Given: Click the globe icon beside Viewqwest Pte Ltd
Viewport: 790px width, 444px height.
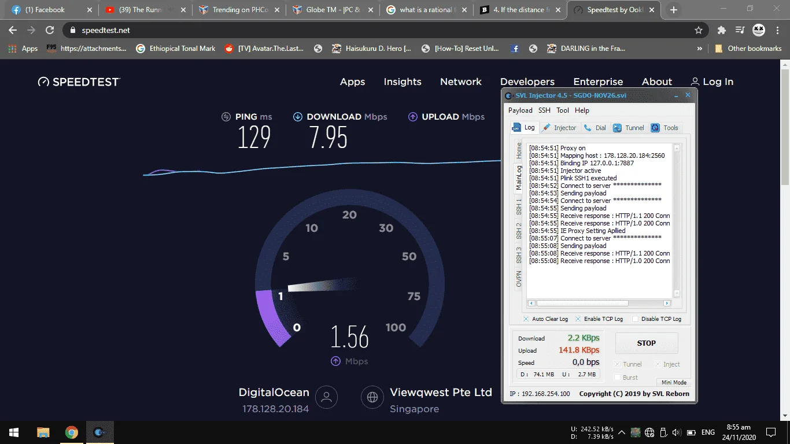Looking at the screenshot, I should [372, 397].
